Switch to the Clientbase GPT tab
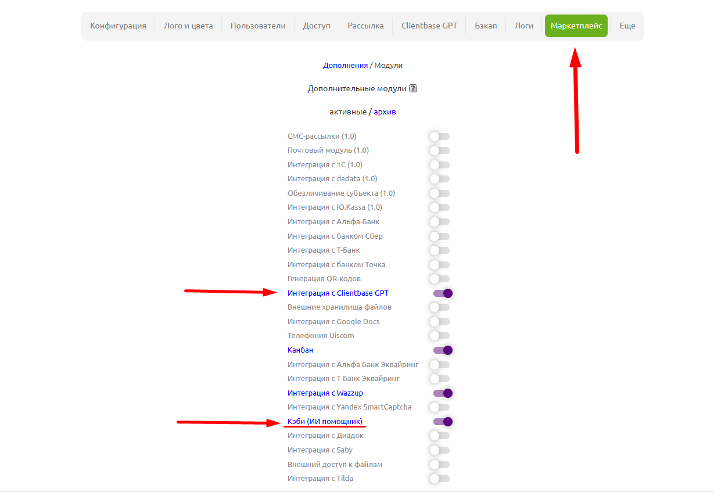Image resolution: width=714 pixels, height=492 pixels. [x=429, y=26]
